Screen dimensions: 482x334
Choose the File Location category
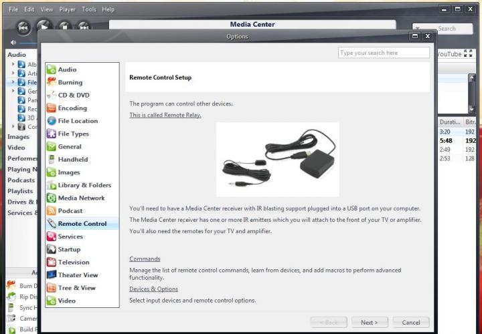point(77,121)
